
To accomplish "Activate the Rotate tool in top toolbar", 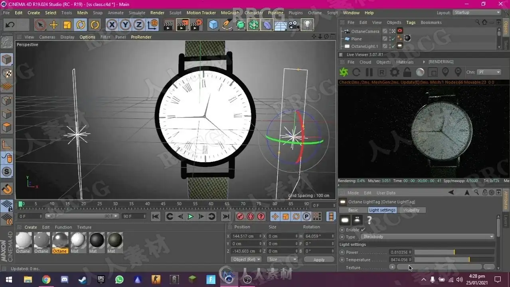I will pos(81,25).
